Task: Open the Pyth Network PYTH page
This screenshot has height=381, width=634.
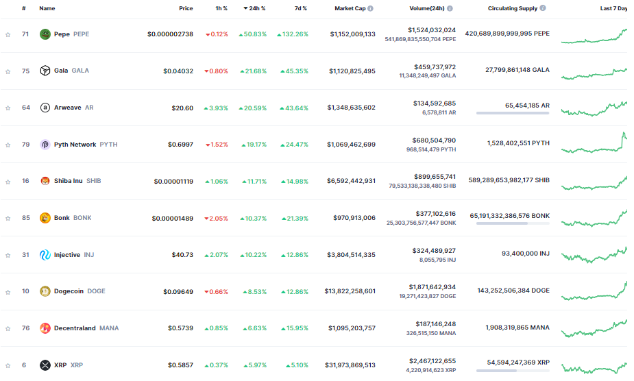Action: click(86, 145)
